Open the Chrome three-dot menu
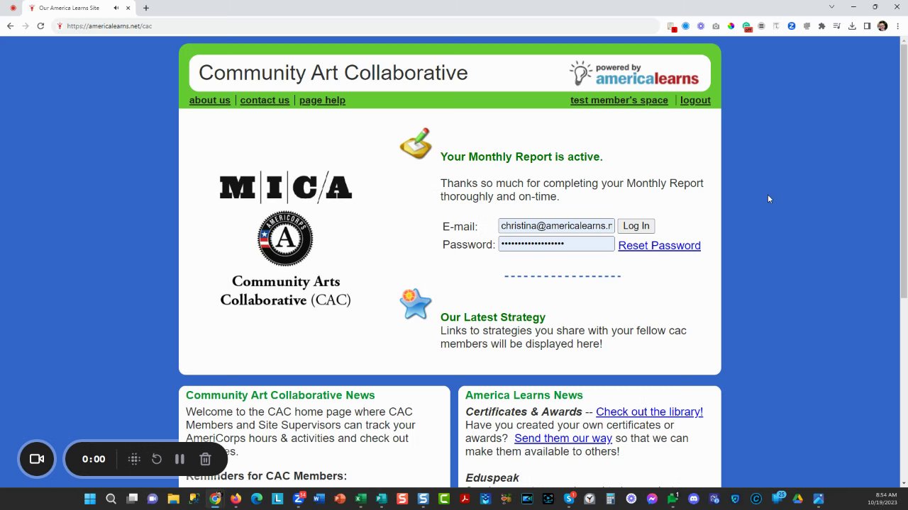 [897, 26]
